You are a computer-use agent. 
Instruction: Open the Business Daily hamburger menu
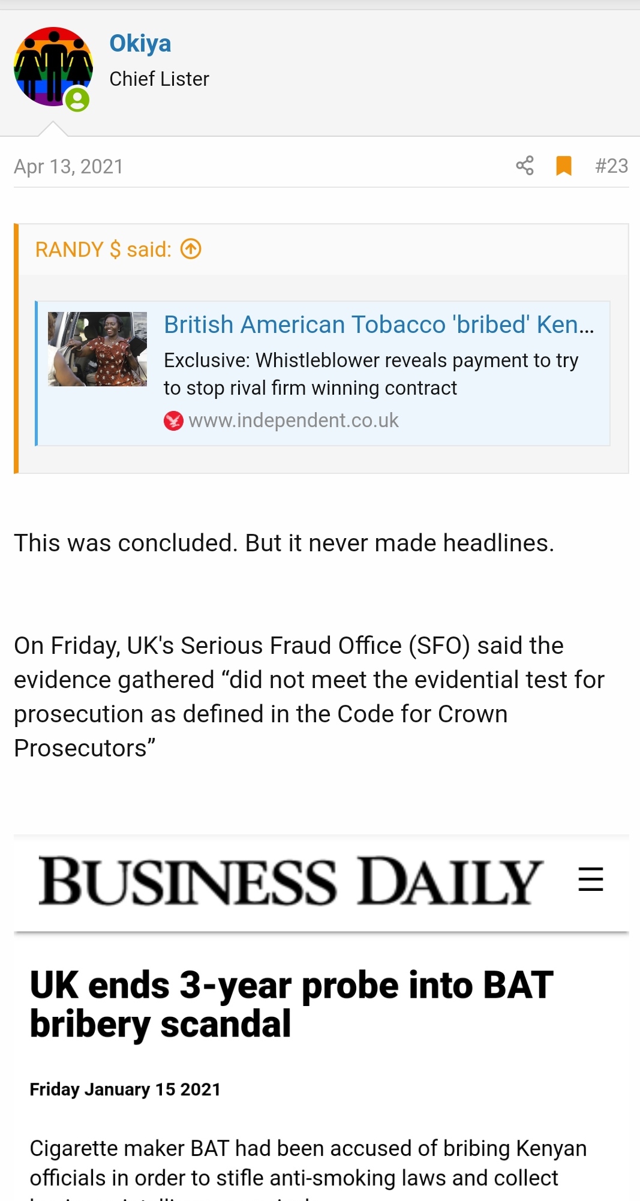click(x=590, y=879)
